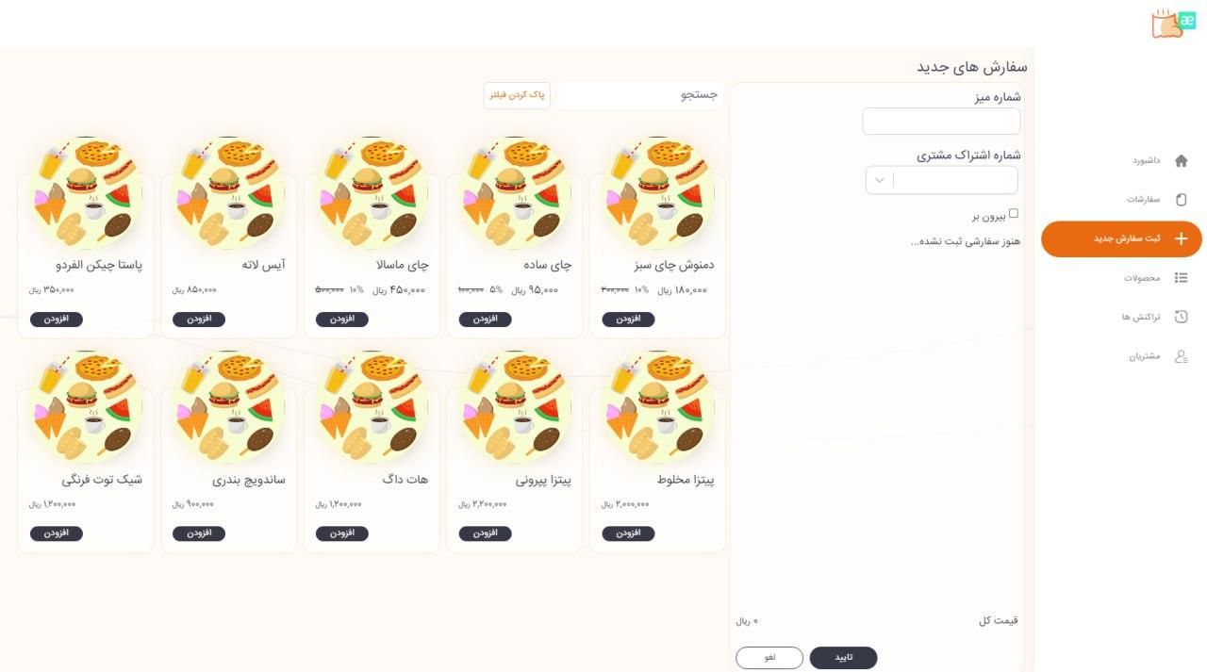Click the transactions clock icon
1207x672 pixels.
coord(1181,317)
